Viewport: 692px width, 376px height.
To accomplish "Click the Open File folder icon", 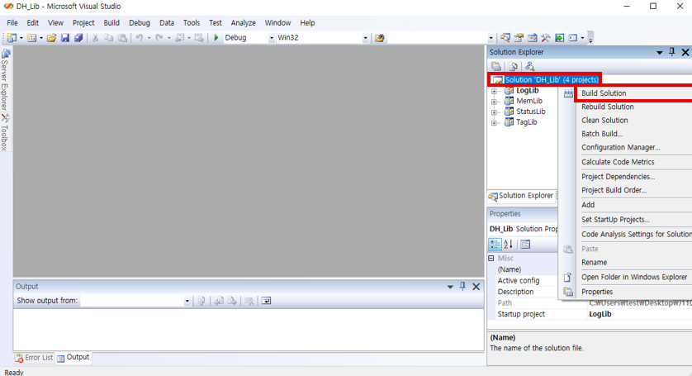I will click(52, 38).
